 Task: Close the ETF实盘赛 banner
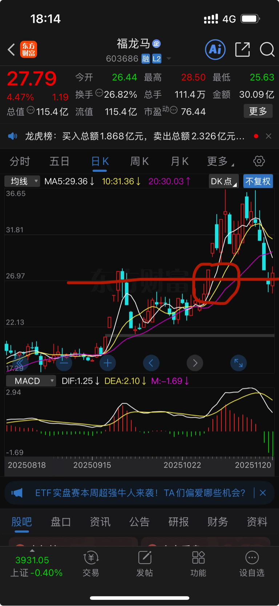[x=263, y=493]
